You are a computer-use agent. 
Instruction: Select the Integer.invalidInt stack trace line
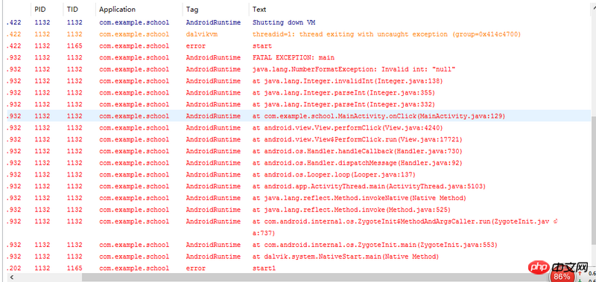(x=299, y=81)
